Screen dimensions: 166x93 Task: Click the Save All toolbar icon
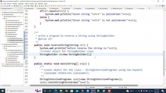point(7,6)
